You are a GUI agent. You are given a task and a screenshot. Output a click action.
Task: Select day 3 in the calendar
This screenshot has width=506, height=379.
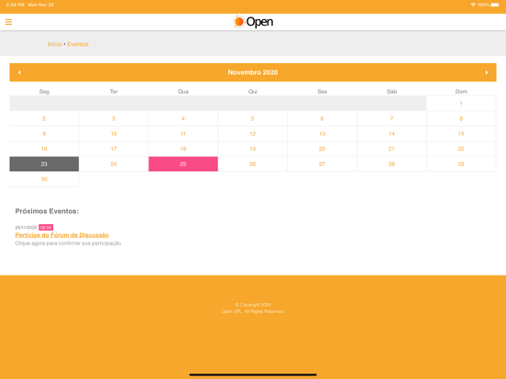coord(114,119)
